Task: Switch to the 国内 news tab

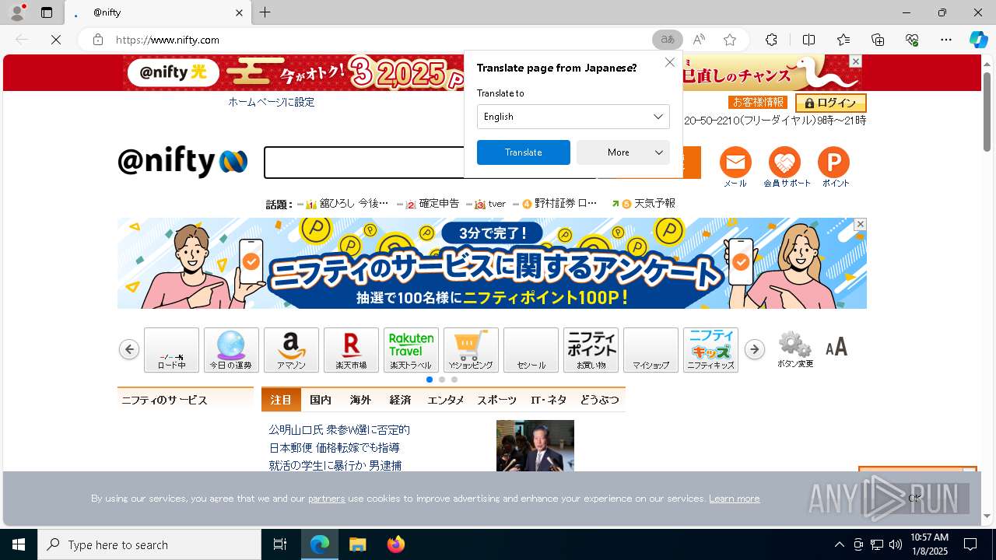Action: (x=321, y=400)
